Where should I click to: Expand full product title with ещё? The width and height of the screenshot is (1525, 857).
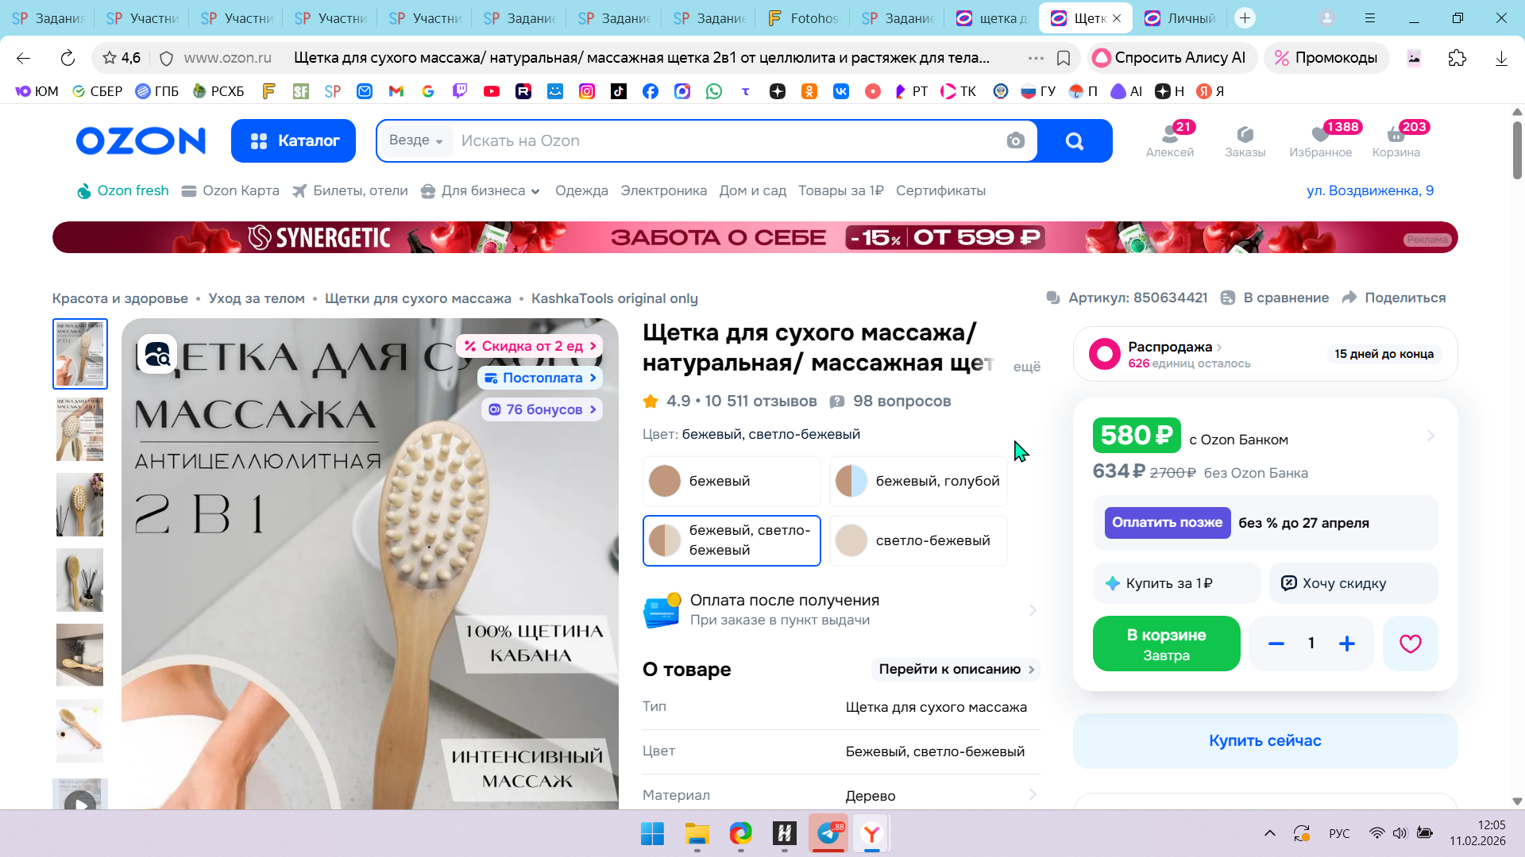(x=1026, y=367)
